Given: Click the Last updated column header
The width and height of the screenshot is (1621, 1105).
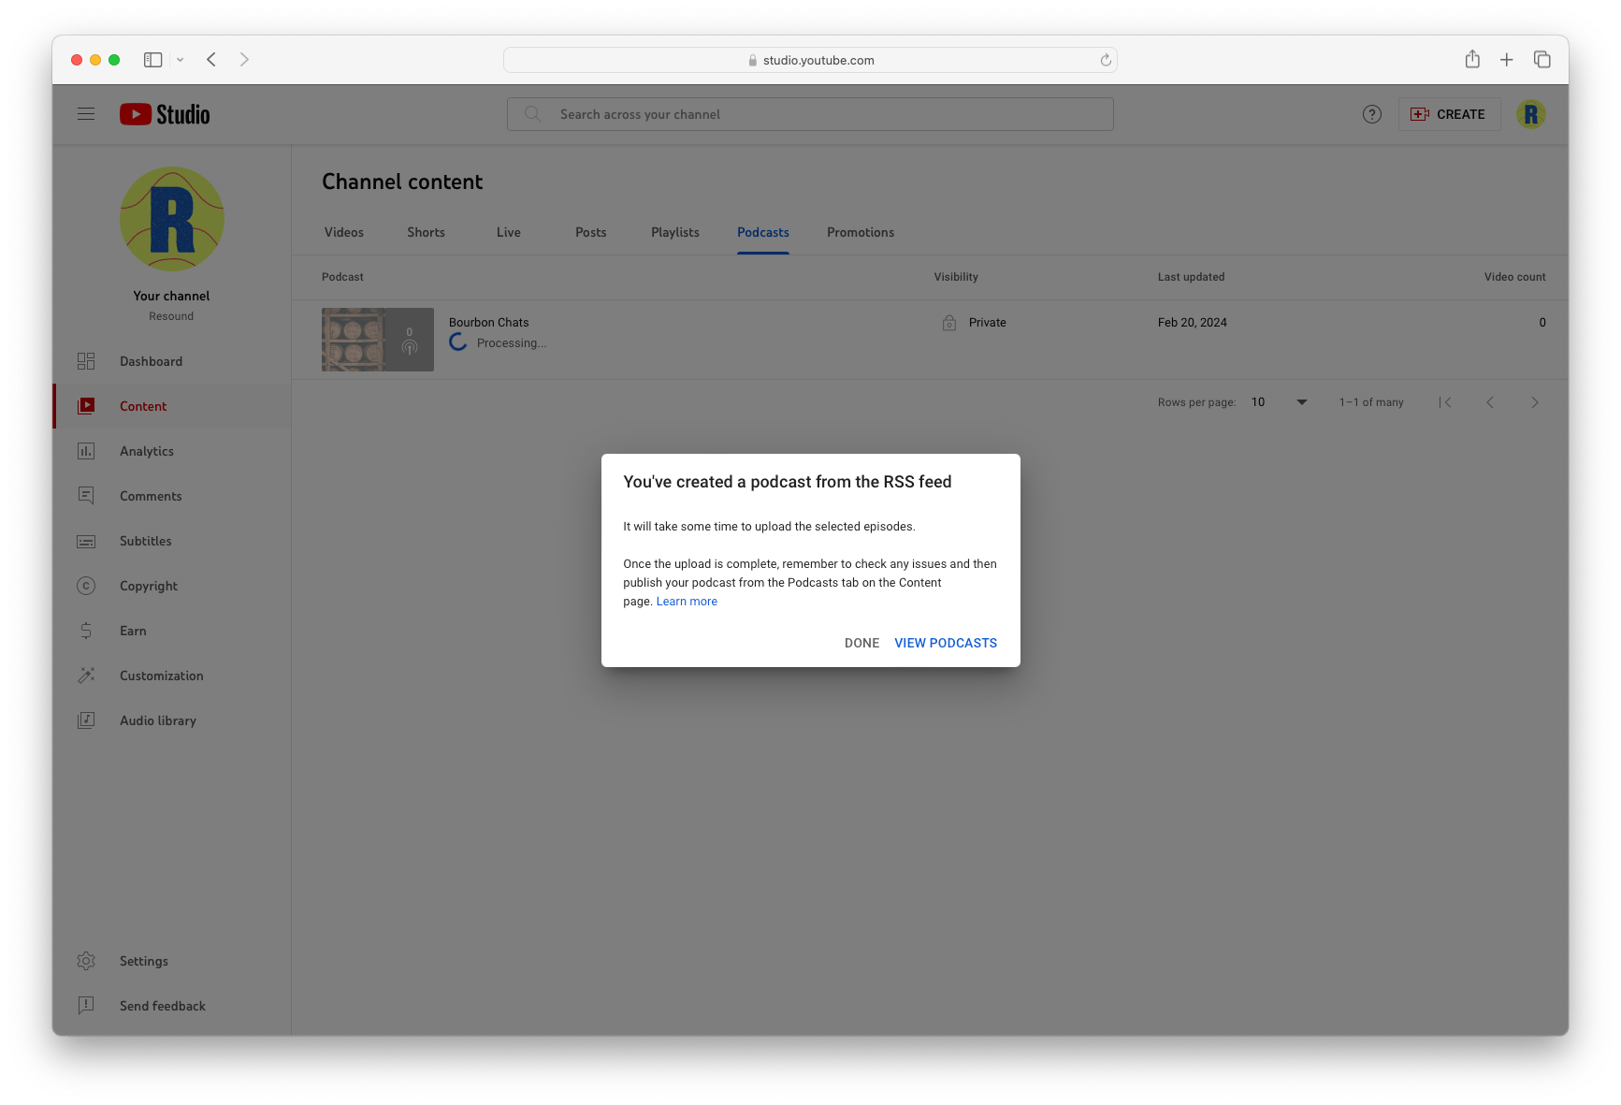Looking at the screenshot, I should point(1191,277).
